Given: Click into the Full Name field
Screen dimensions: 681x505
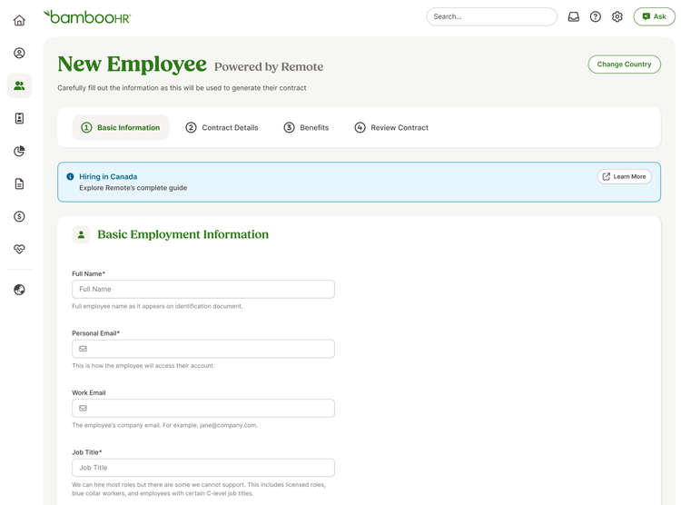Looking at the screenshot, I should tap(203, 289).
